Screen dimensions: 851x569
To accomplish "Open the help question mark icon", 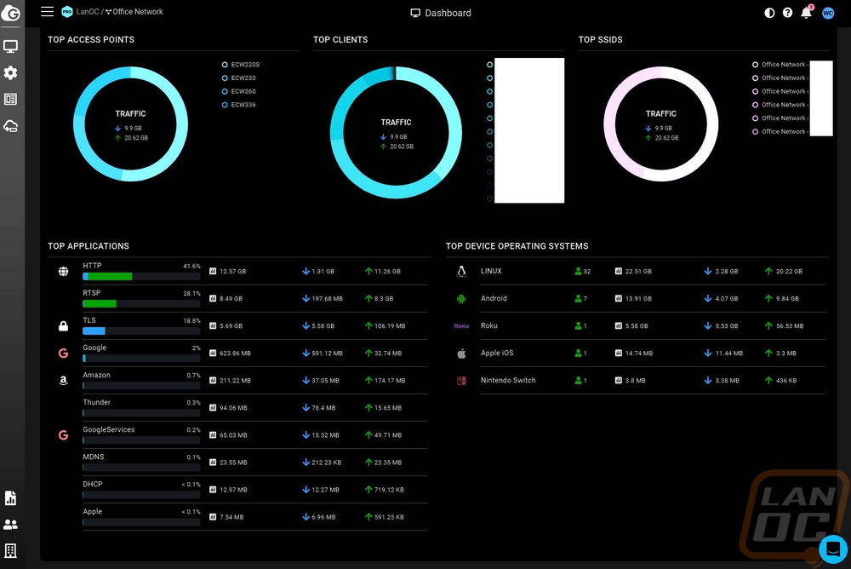I will (787, 13).
